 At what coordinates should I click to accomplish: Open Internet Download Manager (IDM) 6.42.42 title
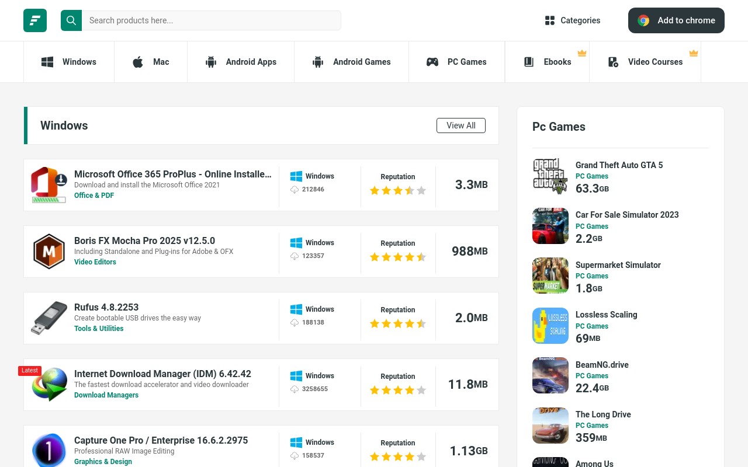162,374
